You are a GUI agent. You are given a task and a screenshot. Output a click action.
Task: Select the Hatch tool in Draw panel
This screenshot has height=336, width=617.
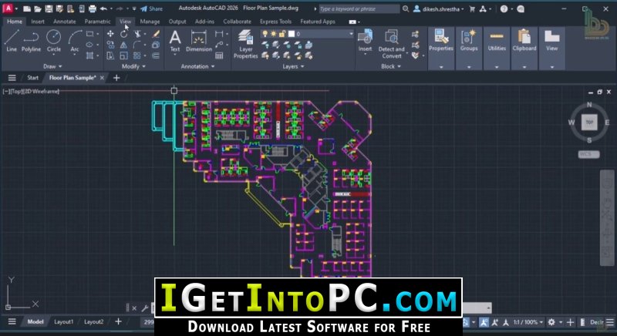(89, 55)
